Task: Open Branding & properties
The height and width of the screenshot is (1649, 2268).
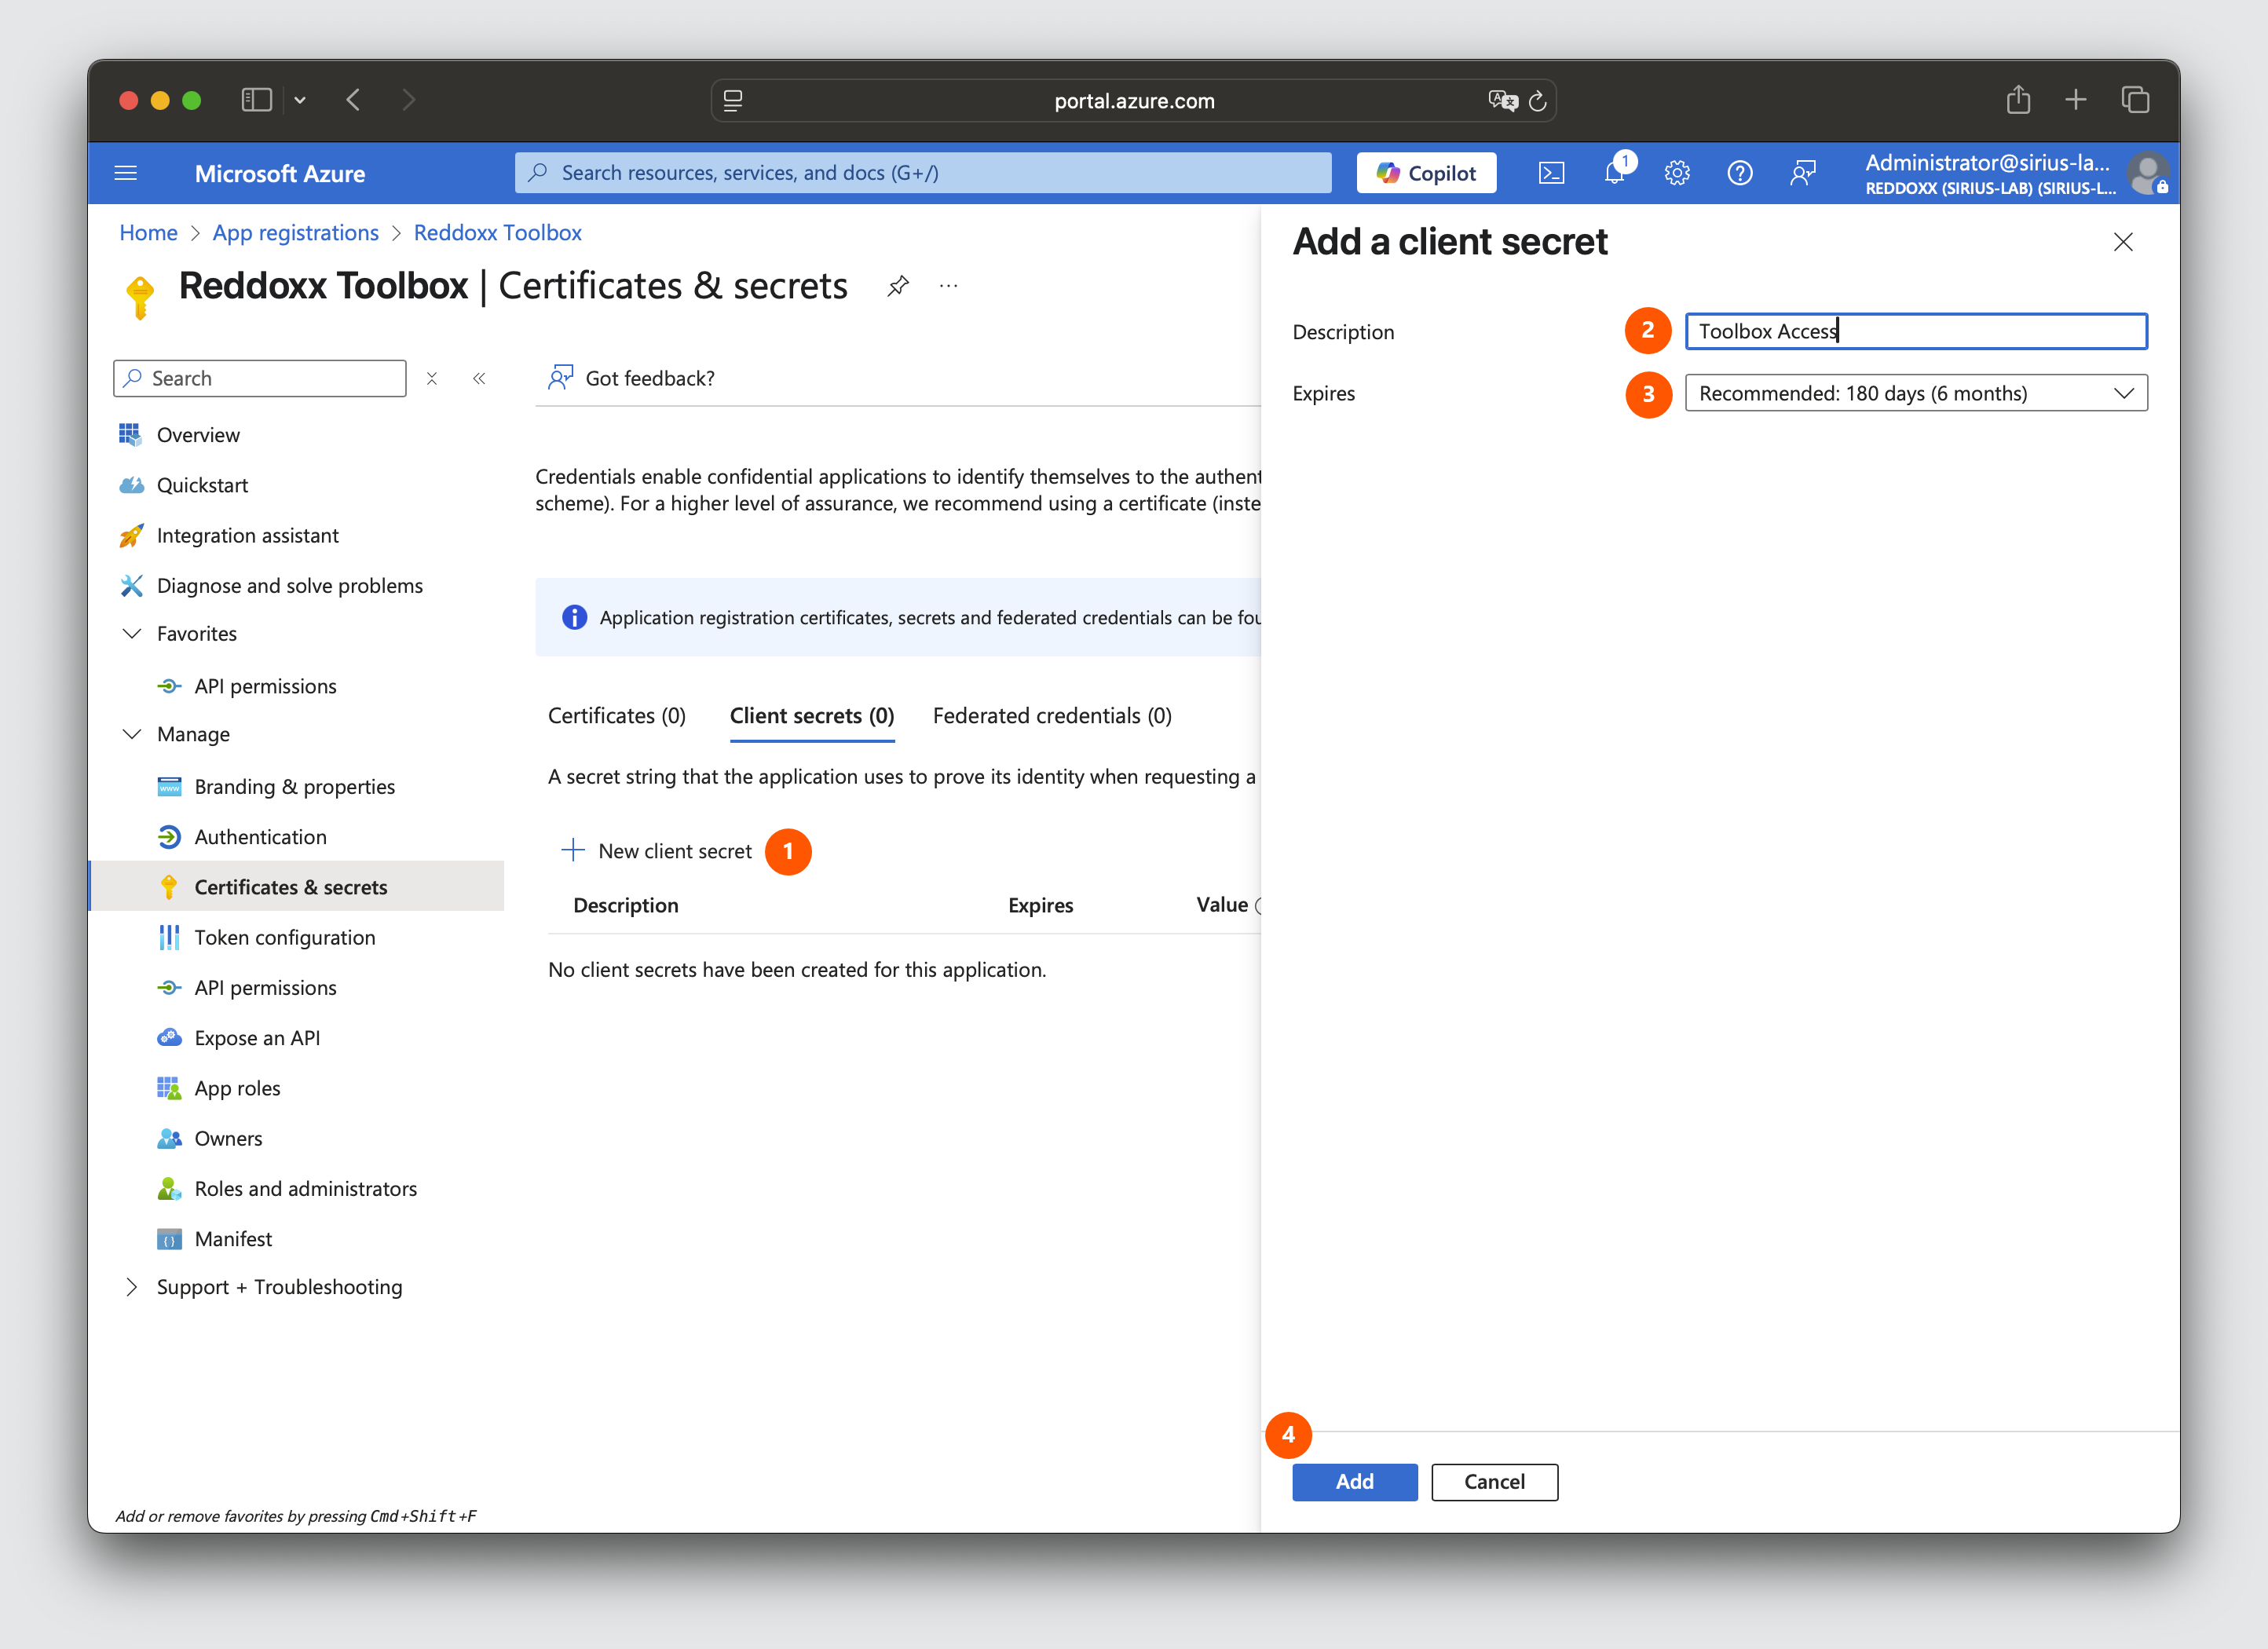Action: (x=294, y=787)
